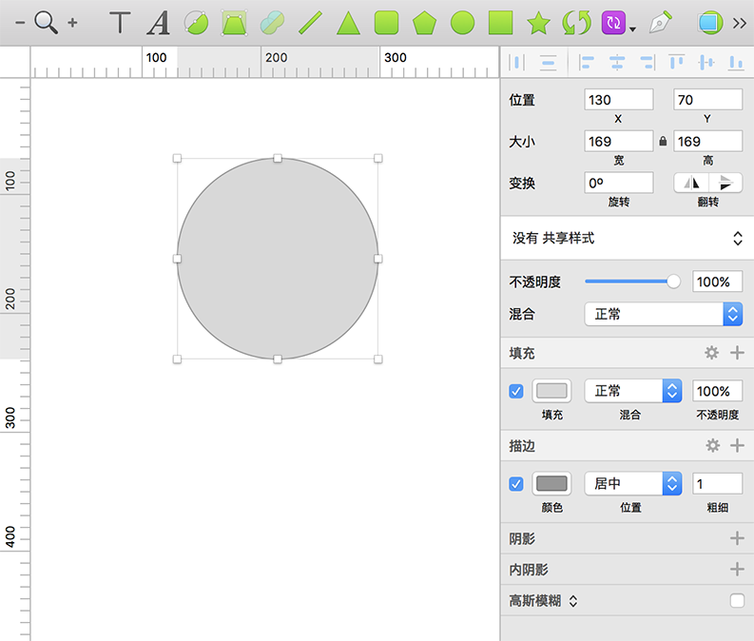Open the layer 混合 blend mode dropdown
The width and height of the screenshot is (754, 641).
click(663, 314)
